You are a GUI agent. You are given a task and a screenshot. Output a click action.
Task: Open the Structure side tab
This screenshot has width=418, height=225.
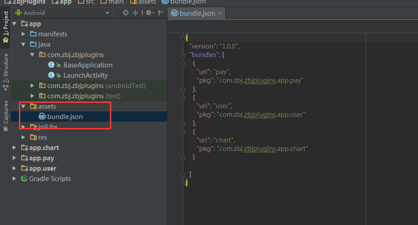point(5,71)
